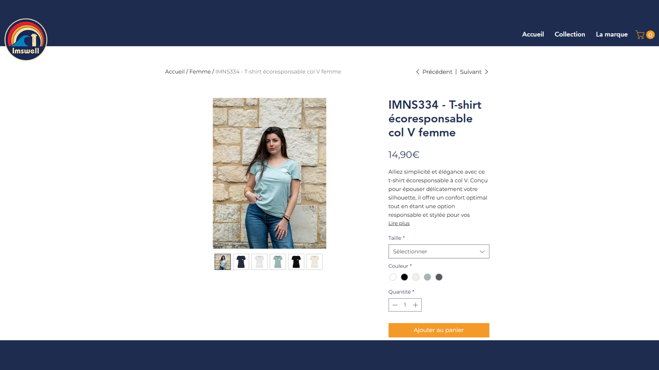The width and height of the screenshot is (659, 370).
Task: Go to the Accueil menu item
Action: tap(533, 34)
